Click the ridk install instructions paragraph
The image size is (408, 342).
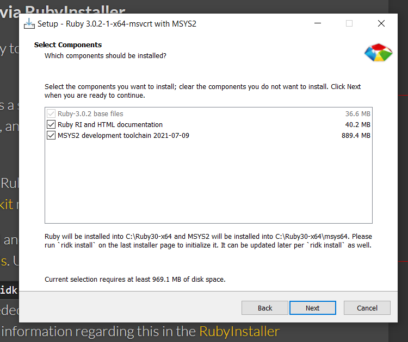[x=208, y=240]
